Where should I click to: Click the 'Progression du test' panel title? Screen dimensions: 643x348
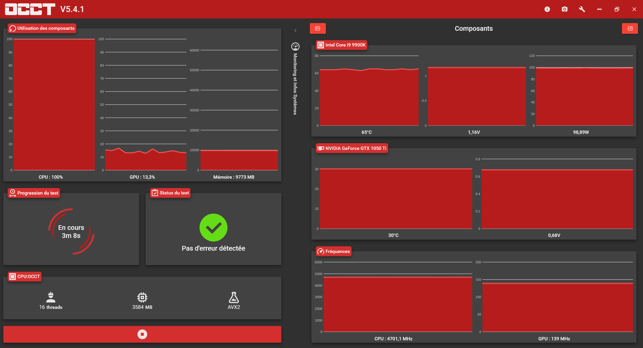coord(38,193)
